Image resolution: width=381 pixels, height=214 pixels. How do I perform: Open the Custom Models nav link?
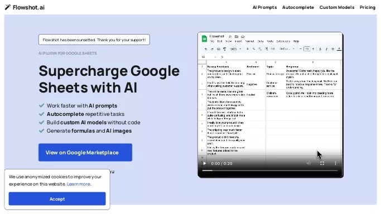[x=337, y=7]
